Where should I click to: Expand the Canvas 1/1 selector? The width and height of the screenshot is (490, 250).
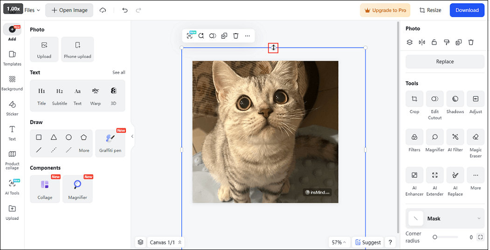click(x=166, y=242)
